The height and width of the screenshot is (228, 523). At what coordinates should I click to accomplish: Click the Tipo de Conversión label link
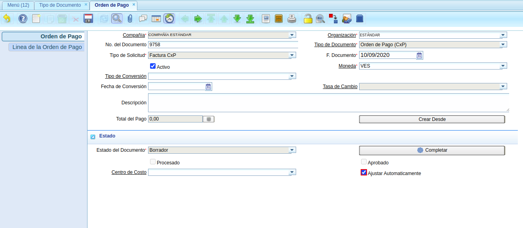pyautogui.click(x=126, y=76)
